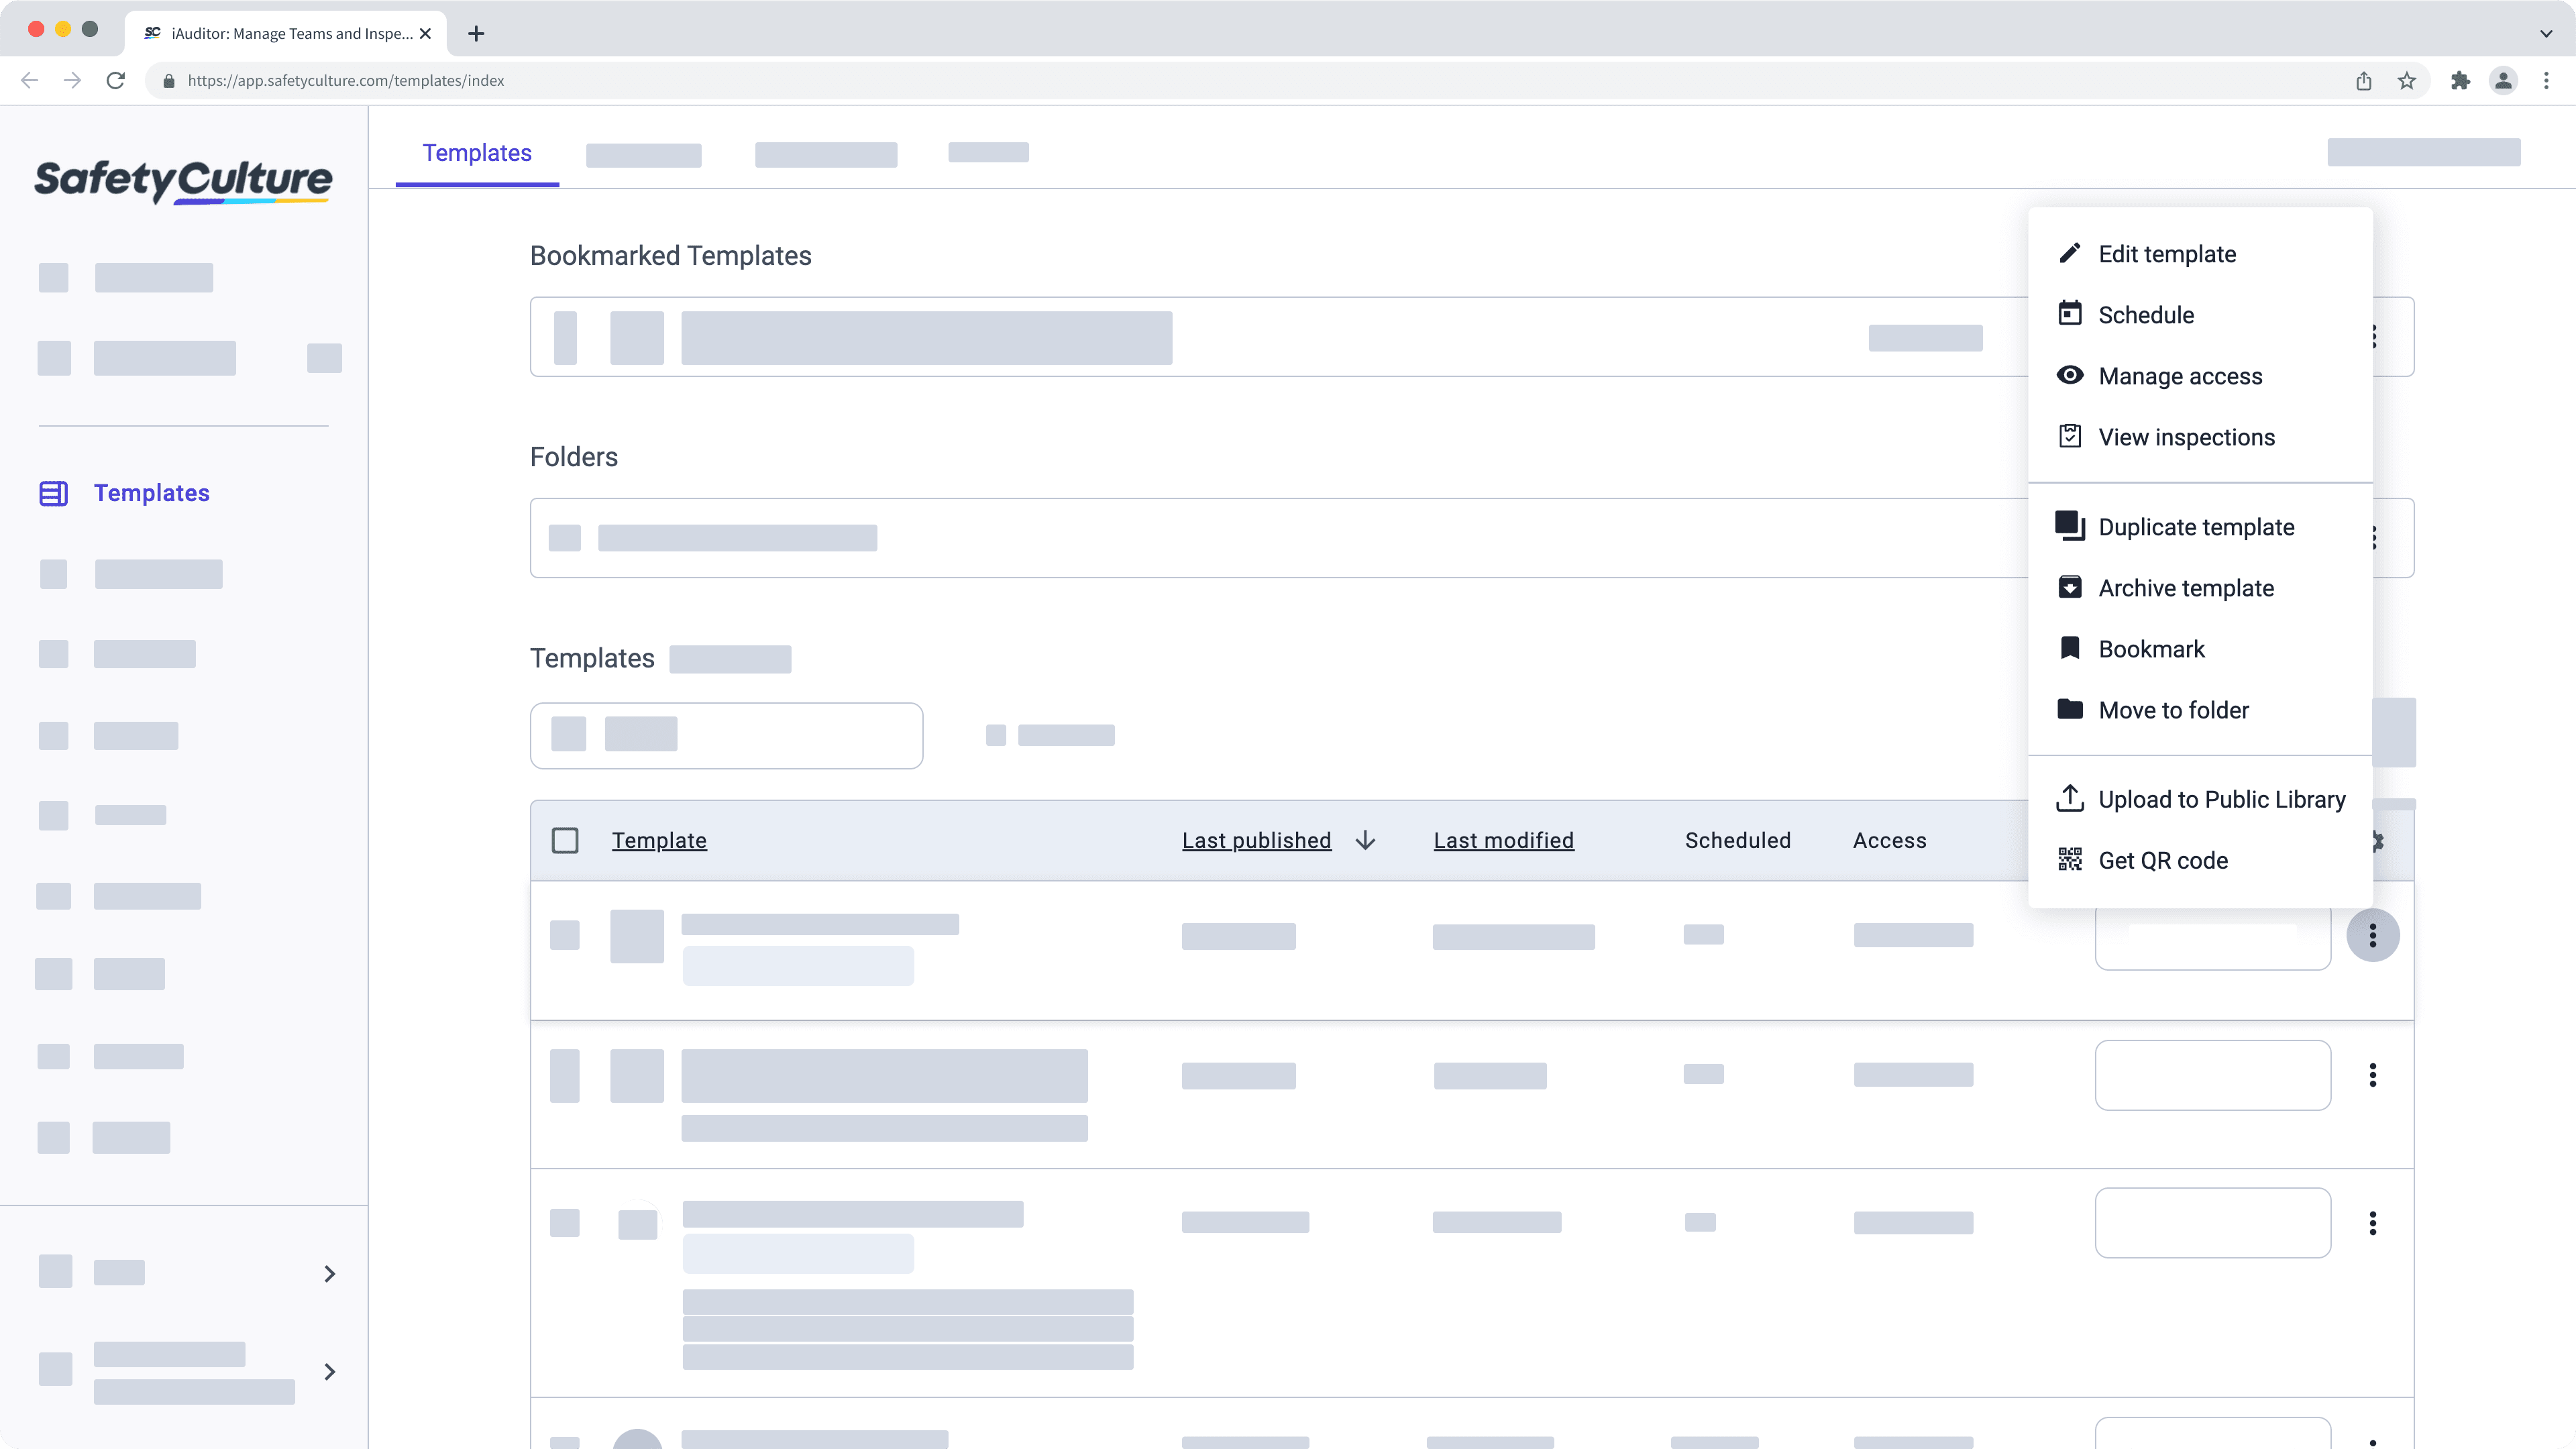The image size is (2576, 1449).
Task: Select all templates via header checkbox
Action: click(x=566, y=840)
